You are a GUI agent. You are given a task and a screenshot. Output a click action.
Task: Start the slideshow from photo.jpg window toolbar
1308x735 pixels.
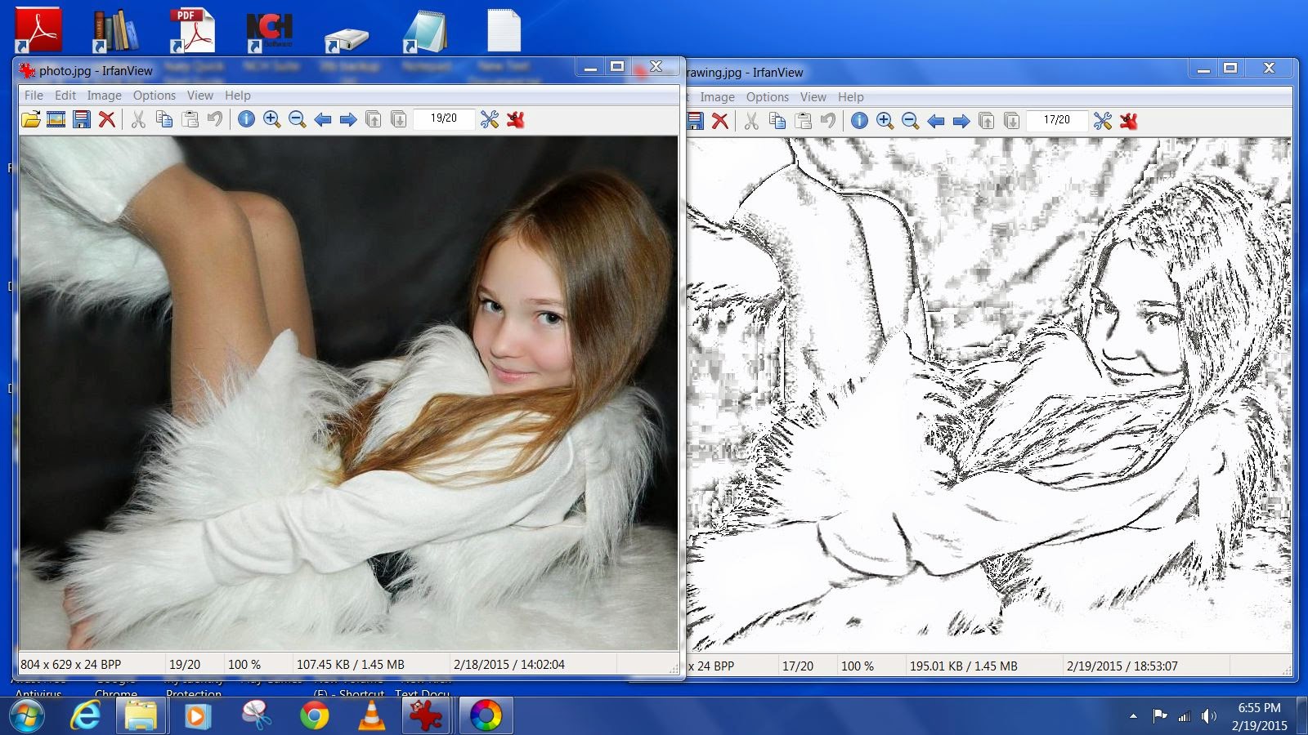click(x=56, y=120)
